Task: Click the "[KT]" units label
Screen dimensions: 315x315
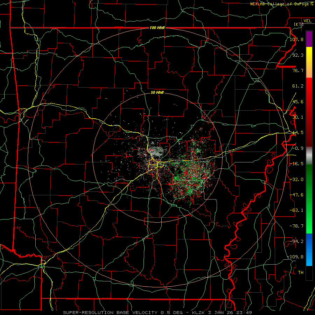Action: tap(299, 24)
